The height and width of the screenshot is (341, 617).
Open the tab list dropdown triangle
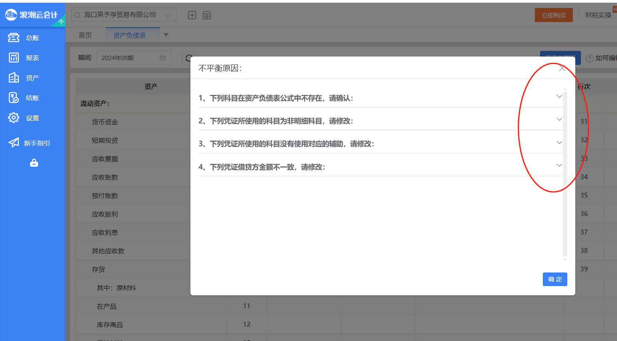click(x=166, y=35)
